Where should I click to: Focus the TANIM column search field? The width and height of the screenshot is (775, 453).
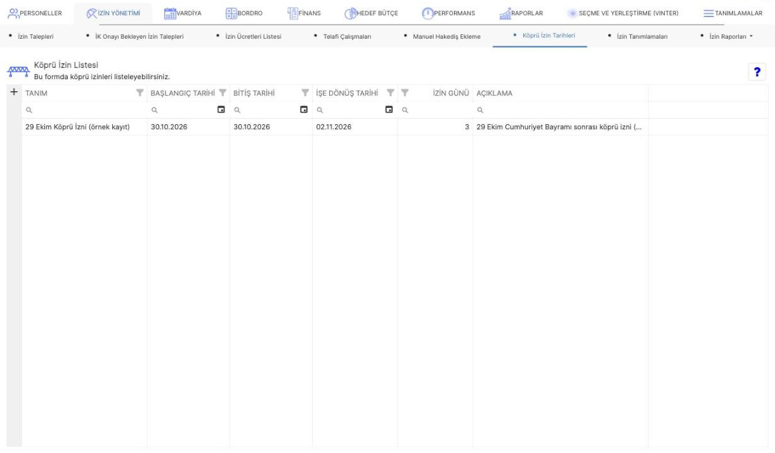point(84,110)
